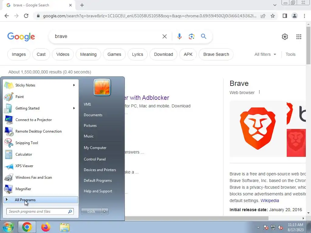Click Firefox icon in taskbar
The height and width of the screenshot is (233, 311).
coord(46,227)
